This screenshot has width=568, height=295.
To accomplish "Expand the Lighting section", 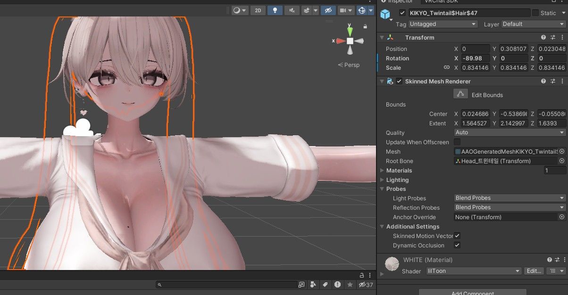I will tap(382, 180).
